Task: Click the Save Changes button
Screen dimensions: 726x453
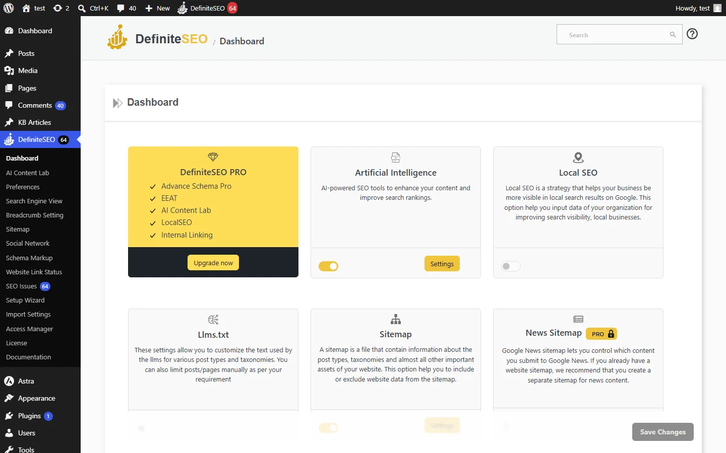Action: coord(663,432)
